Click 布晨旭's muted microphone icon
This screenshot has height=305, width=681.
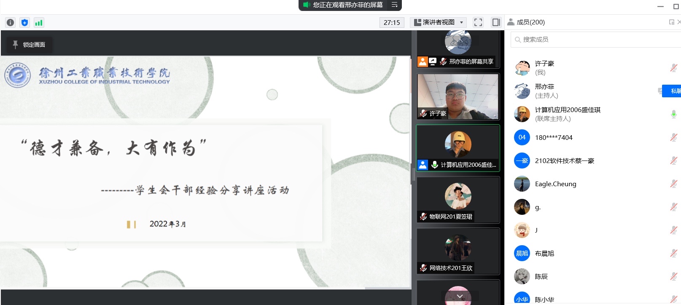coord(673,253)
